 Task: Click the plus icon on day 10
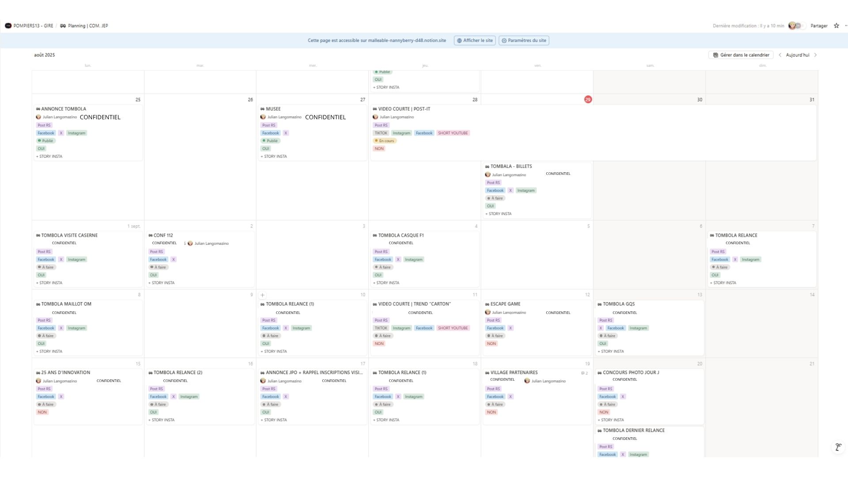point(262,295)
